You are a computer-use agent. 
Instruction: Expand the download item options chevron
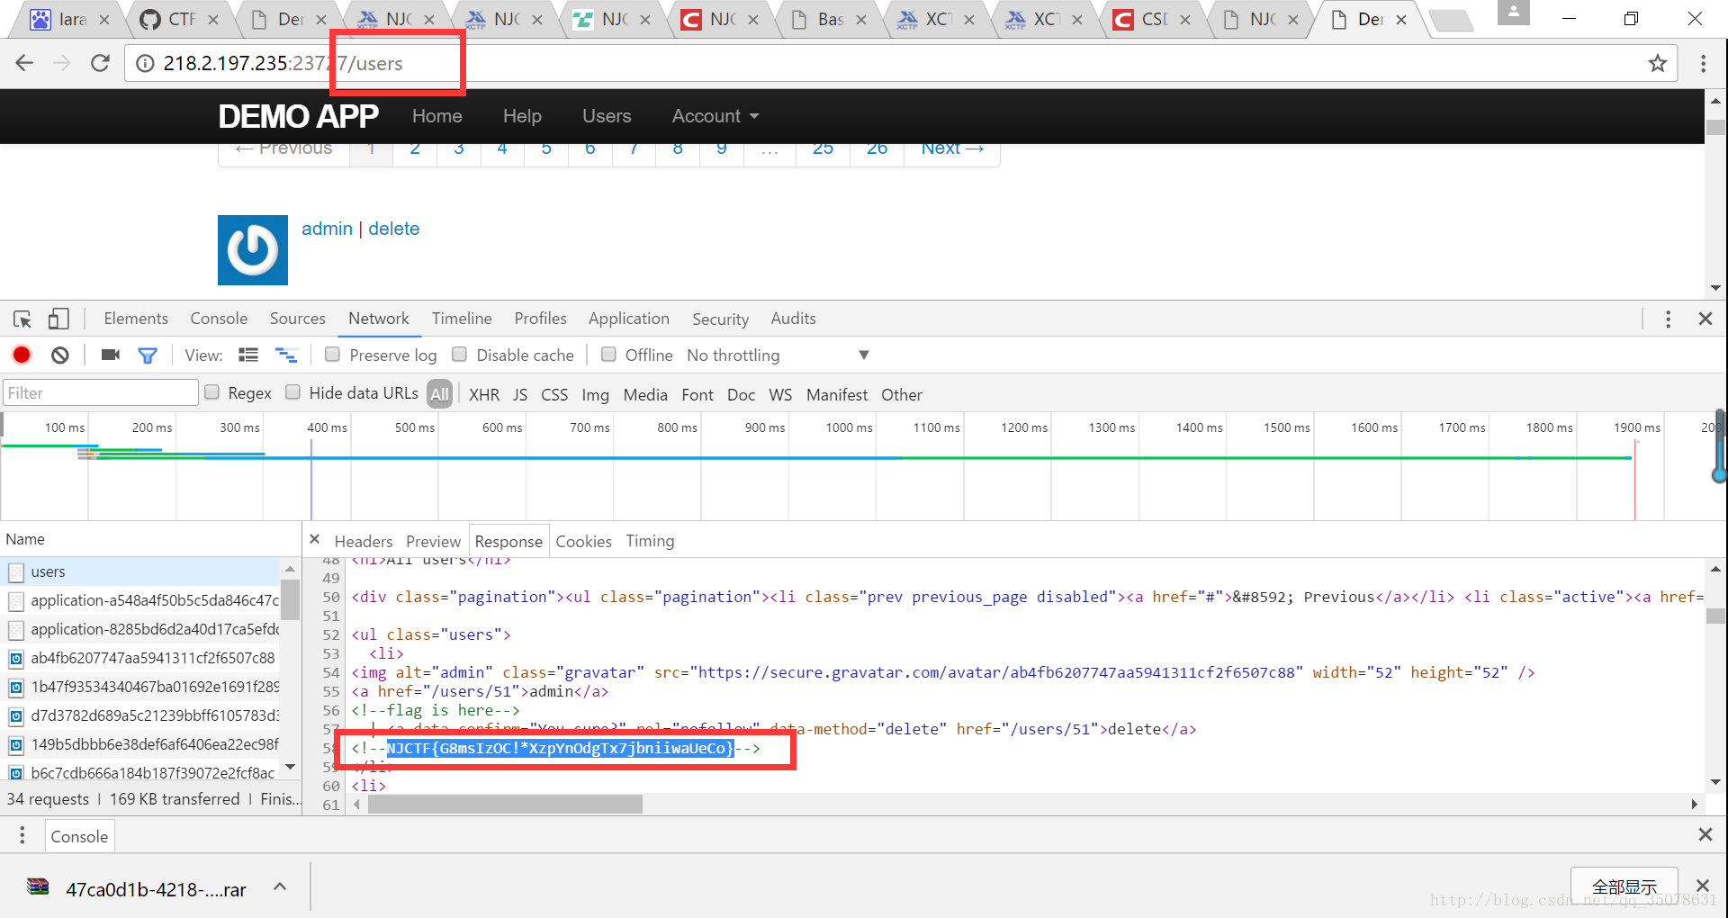coord(280,886)
